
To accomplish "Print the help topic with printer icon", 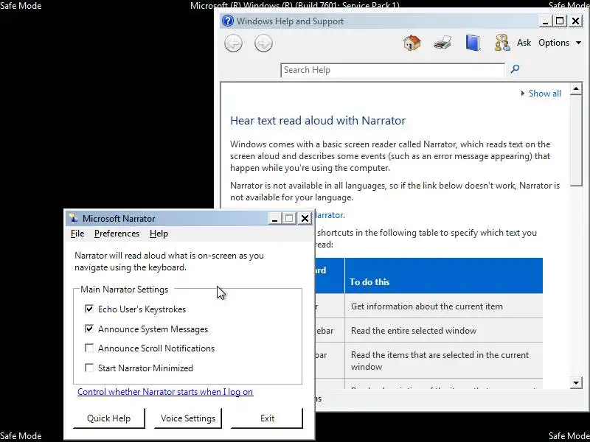I will 442,43.
